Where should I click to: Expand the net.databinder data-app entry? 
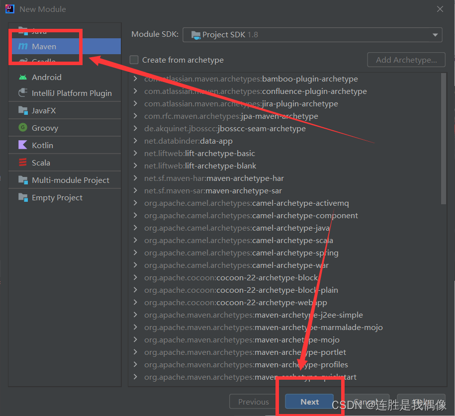135,141
